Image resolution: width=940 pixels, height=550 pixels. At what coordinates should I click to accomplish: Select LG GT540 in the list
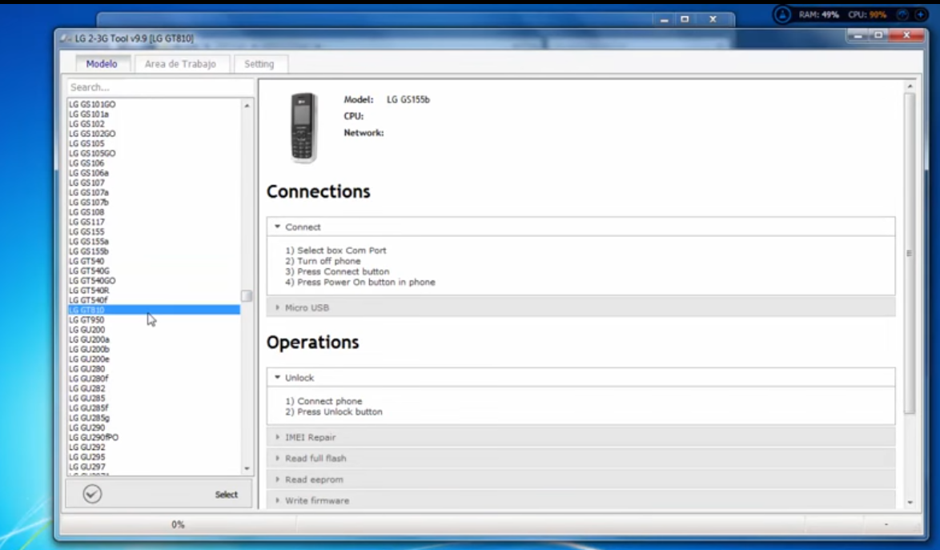coord(154,261)
